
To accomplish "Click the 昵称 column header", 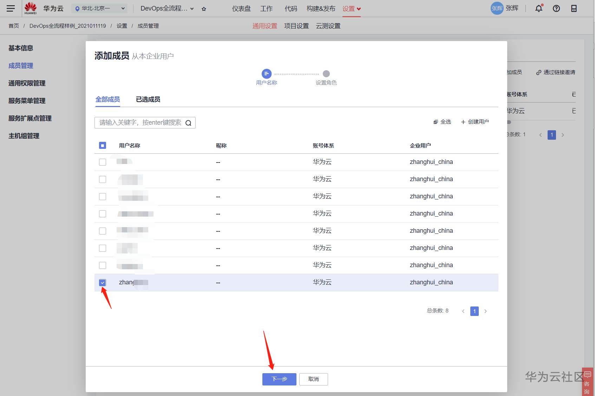I will coord(221,145).
